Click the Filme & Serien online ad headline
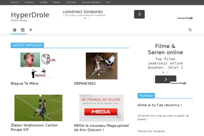Image resolution: width=204 pixels, height=136 pixels. coord(165,49)
